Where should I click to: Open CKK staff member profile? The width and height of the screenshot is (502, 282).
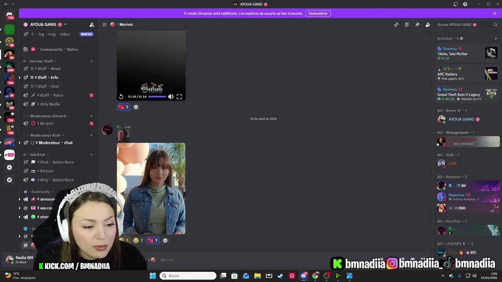[x=467, y=164]
